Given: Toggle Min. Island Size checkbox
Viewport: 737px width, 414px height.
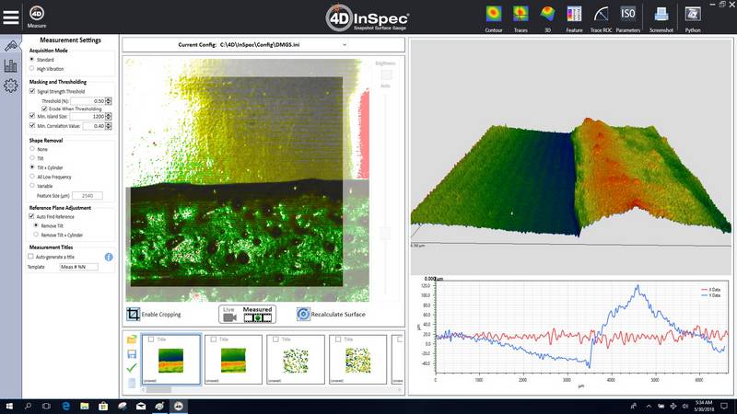Looking at the screenshot, I should tap(32, 116).
